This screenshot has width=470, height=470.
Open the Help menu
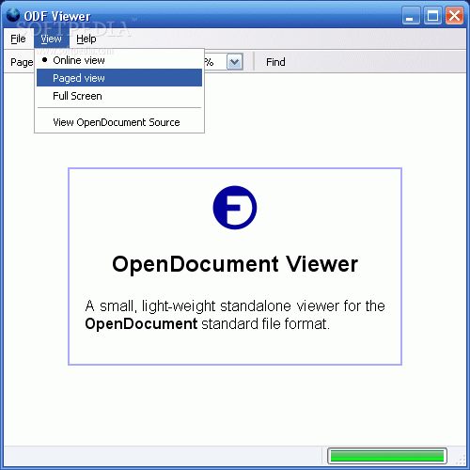point(86,39)
